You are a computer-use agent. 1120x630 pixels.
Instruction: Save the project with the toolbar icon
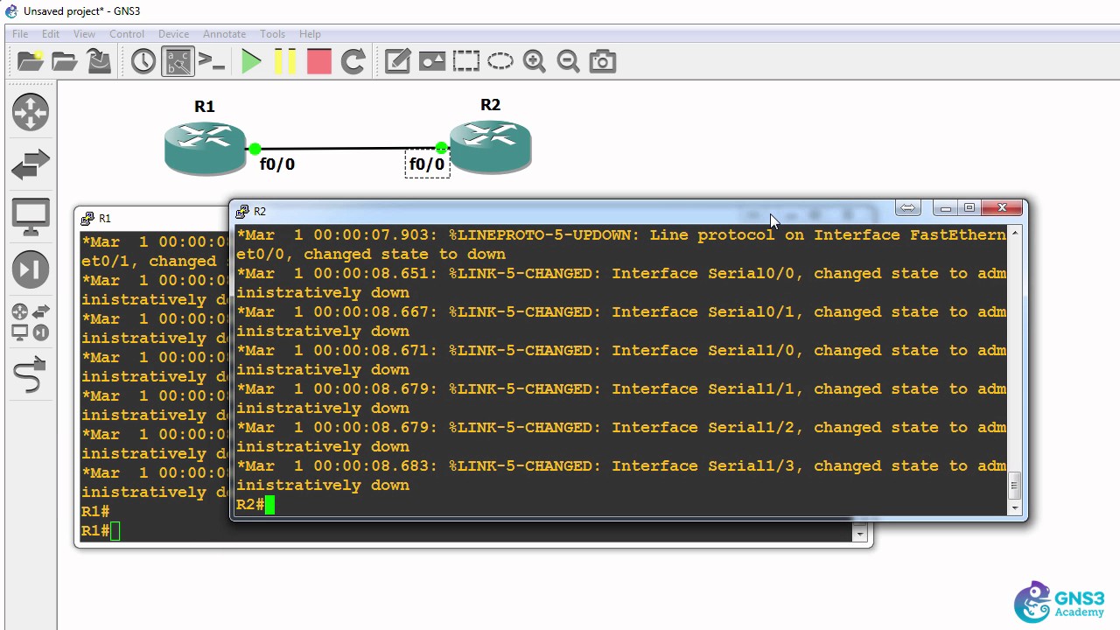99,61
